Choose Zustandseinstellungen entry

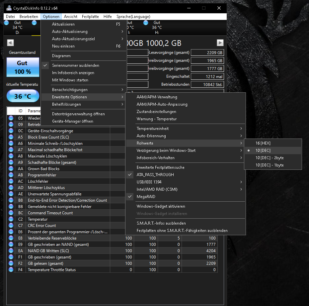(x=186, y=112)
